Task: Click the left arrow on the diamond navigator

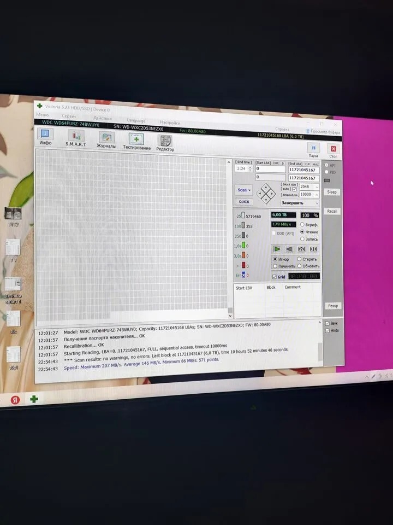Action: (x=261, y=193)
